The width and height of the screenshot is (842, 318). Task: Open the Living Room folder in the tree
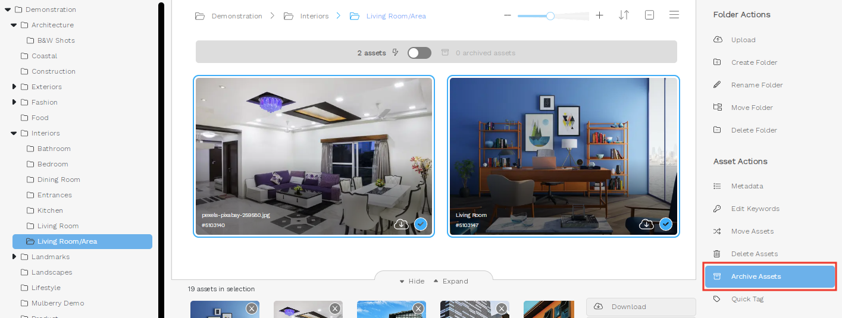point(58,226)
